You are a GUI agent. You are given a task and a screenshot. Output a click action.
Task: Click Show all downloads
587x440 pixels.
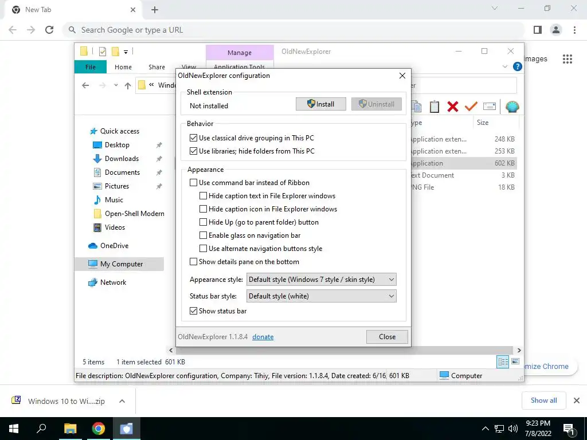tap(543, 400)
